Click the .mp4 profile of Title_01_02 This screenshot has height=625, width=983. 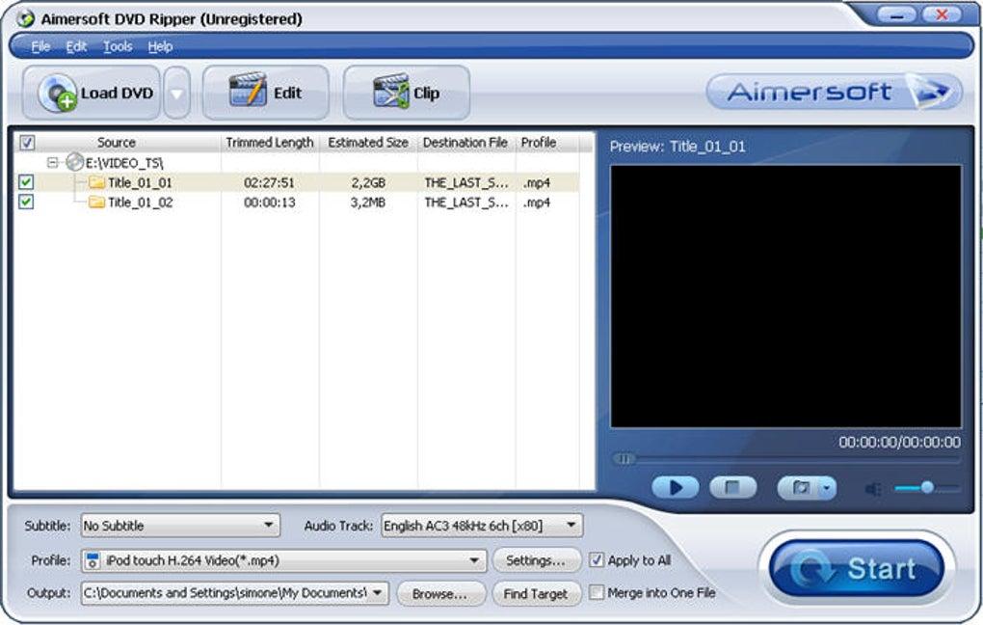point(537,202)
